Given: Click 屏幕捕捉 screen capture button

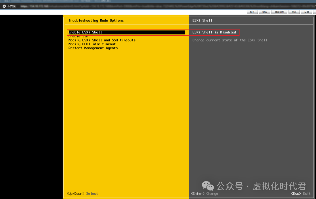Looking at the screenshot, I should click(279, 12).
